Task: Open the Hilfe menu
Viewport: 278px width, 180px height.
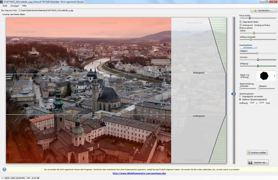Action: pos(24,6)
